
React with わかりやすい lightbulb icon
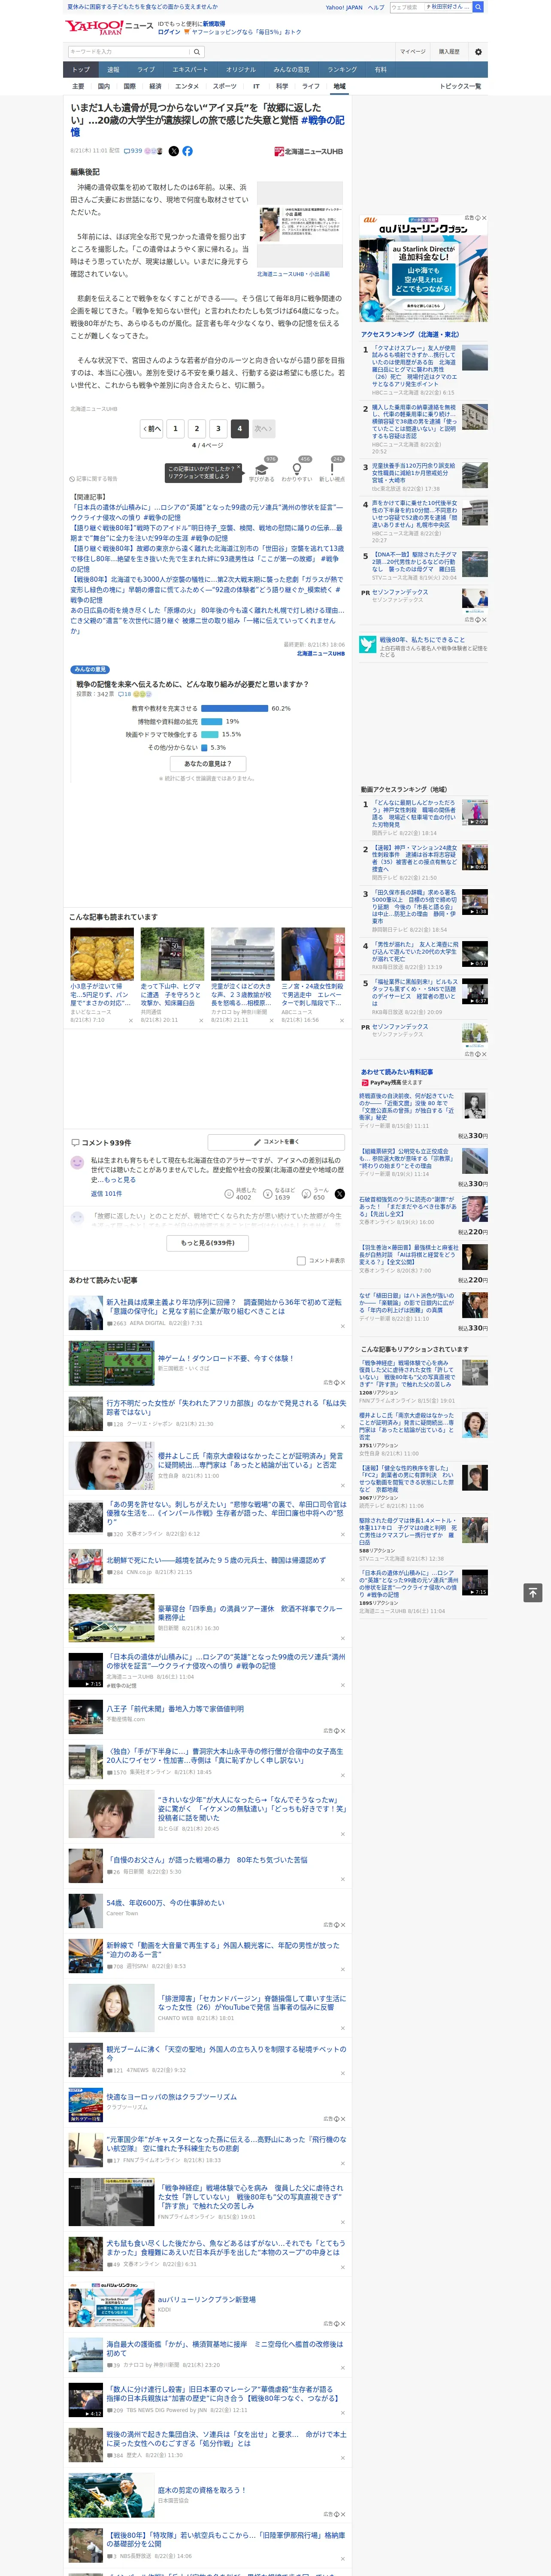tap(296, 469)
